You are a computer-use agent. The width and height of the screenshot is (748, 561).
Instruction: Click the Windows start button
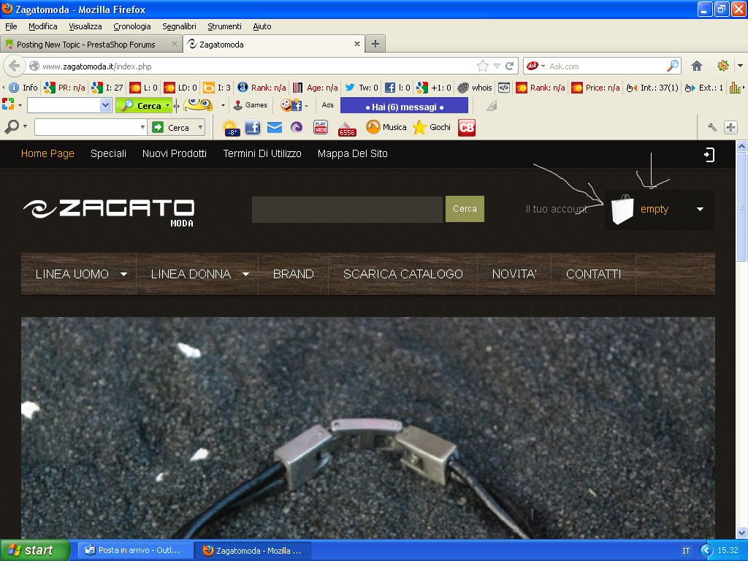coord(34,551)
